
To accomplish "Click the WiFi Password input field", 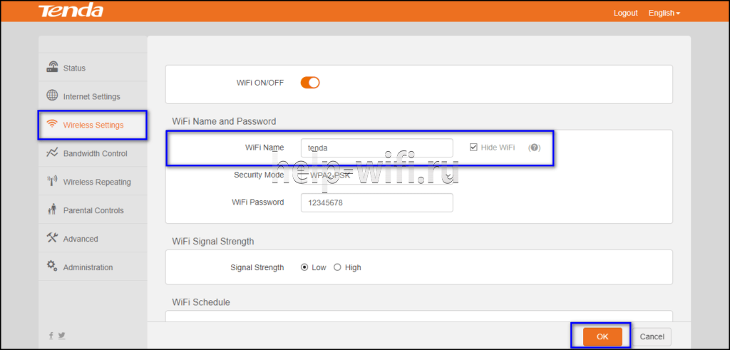I will click(377, 203).
